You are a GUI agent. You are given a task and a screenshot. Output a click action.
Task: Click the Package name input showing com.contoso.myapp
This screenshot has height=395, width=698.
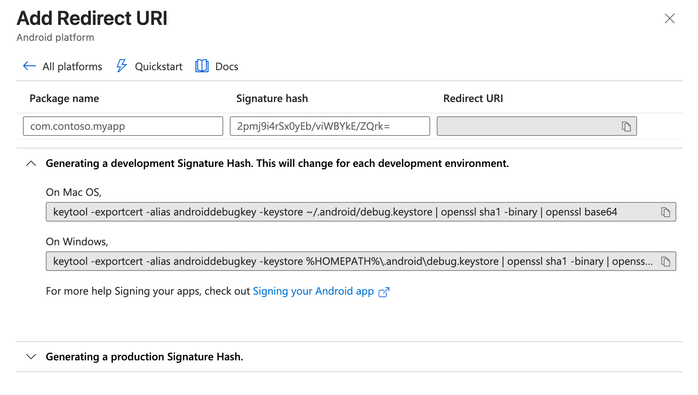123,126
